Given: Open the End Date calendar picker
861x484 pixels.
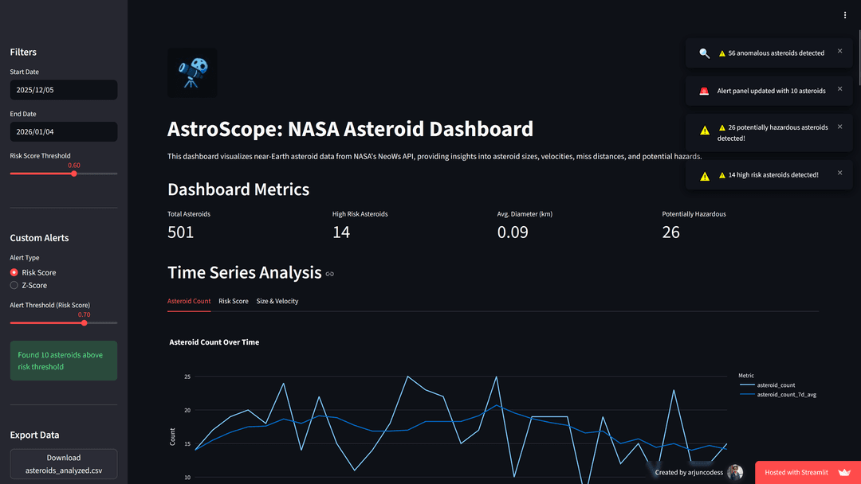Looking at the screenshot, I should 63,131.
